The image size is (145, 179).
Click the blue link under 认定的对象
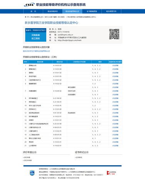click(x=36, y=51)
